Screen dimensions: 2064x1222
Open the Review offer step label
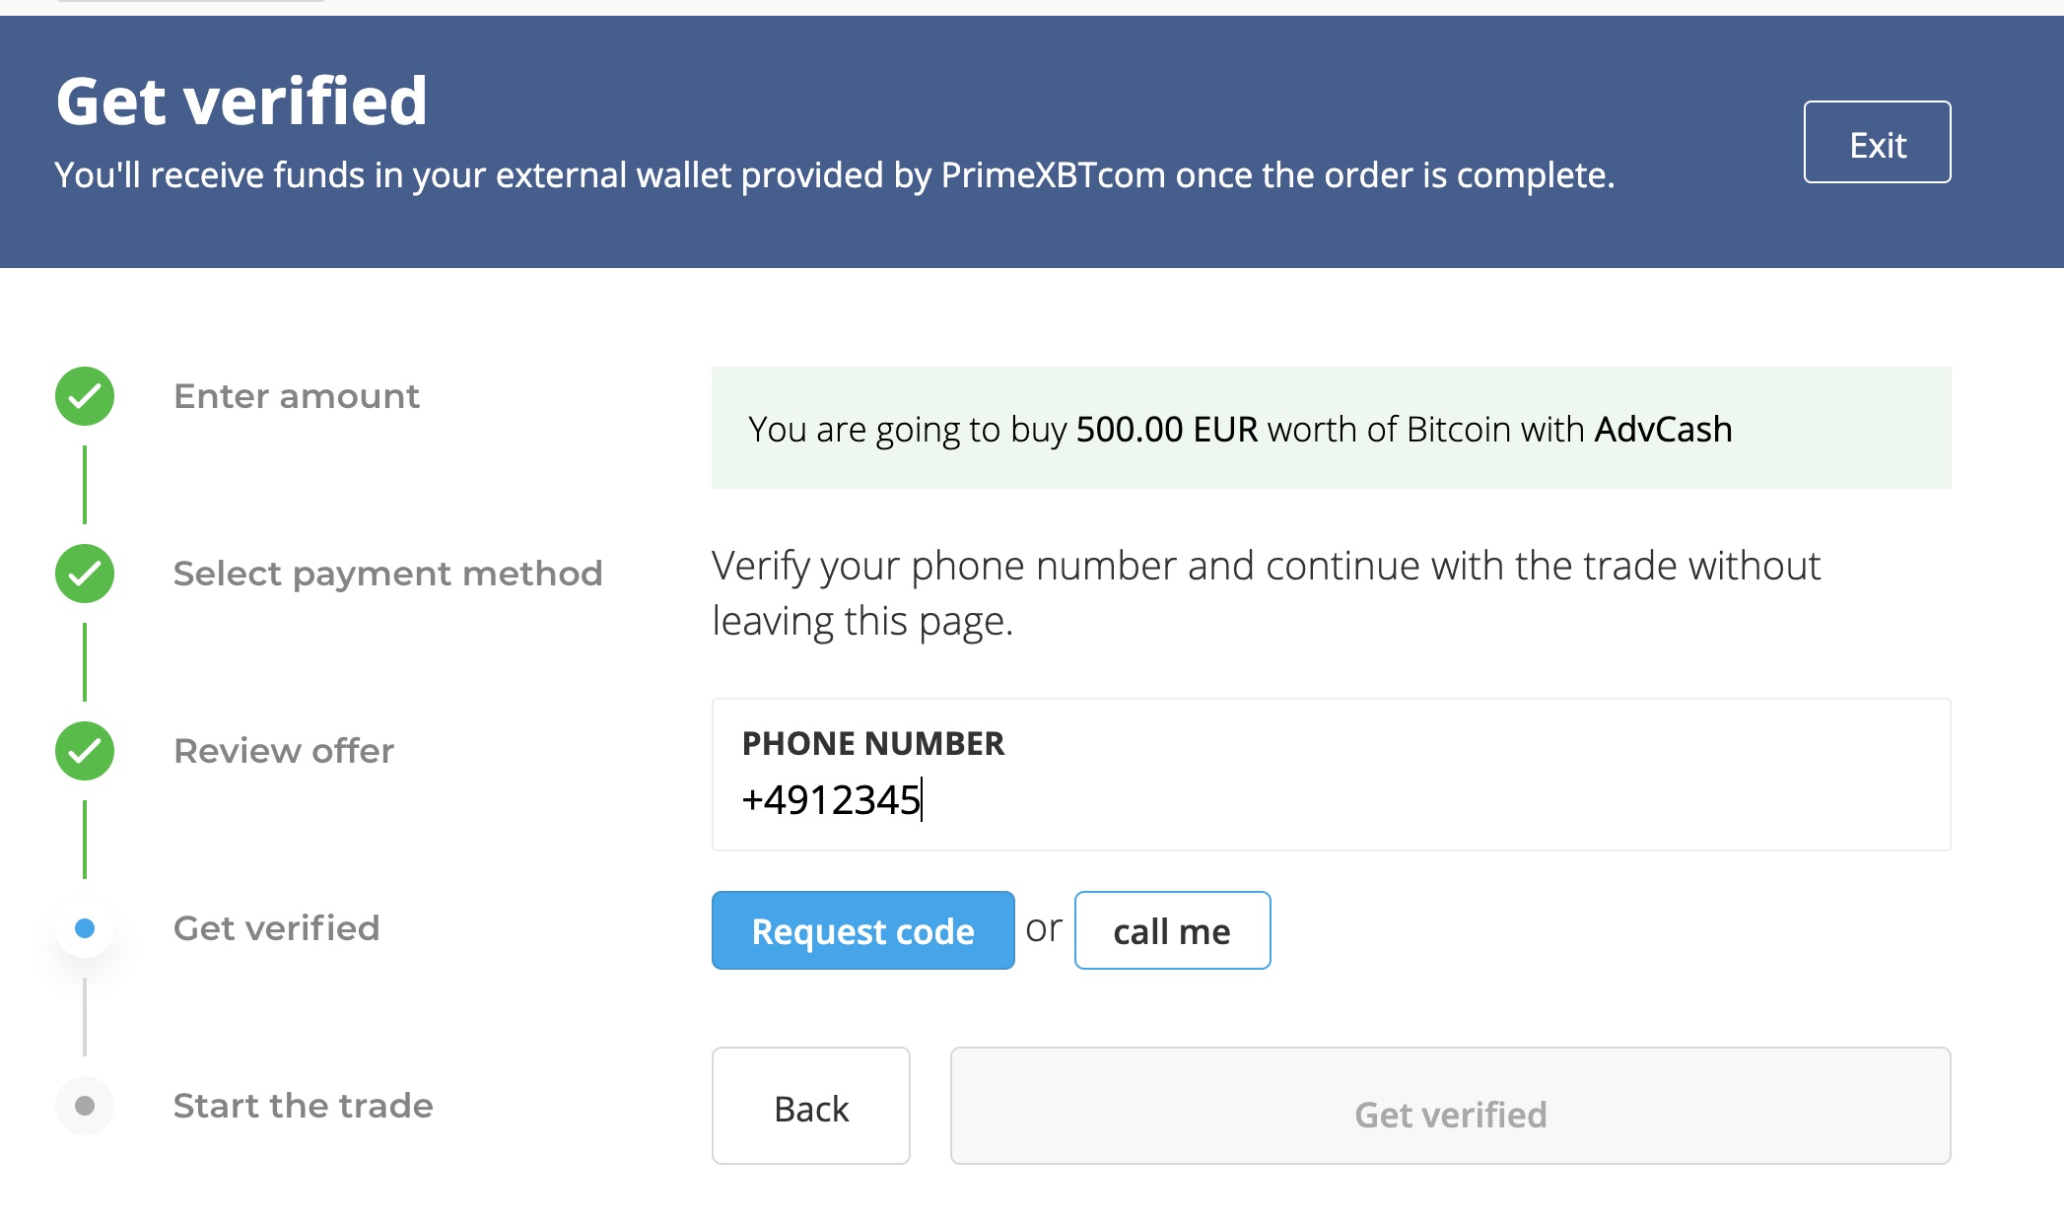[284, 751]
